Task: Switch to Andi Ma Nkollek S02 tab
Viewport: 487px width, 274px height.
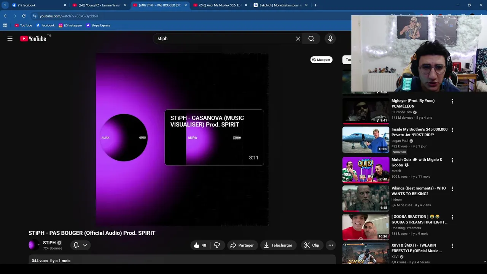Action: pyautogui.click(x=220, y=5)
